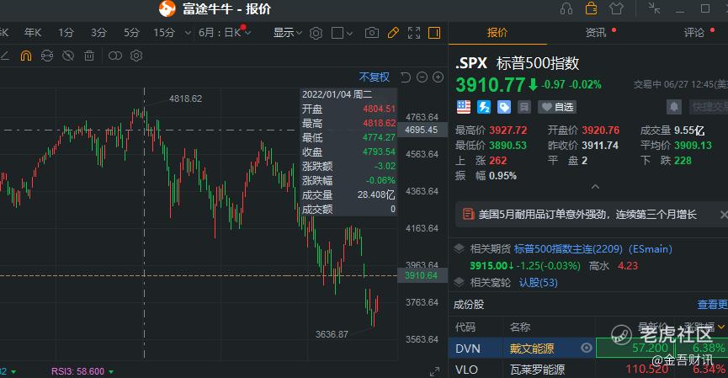728x378 pixels.
Task: Select the line drawing tool
Action: 5,56
